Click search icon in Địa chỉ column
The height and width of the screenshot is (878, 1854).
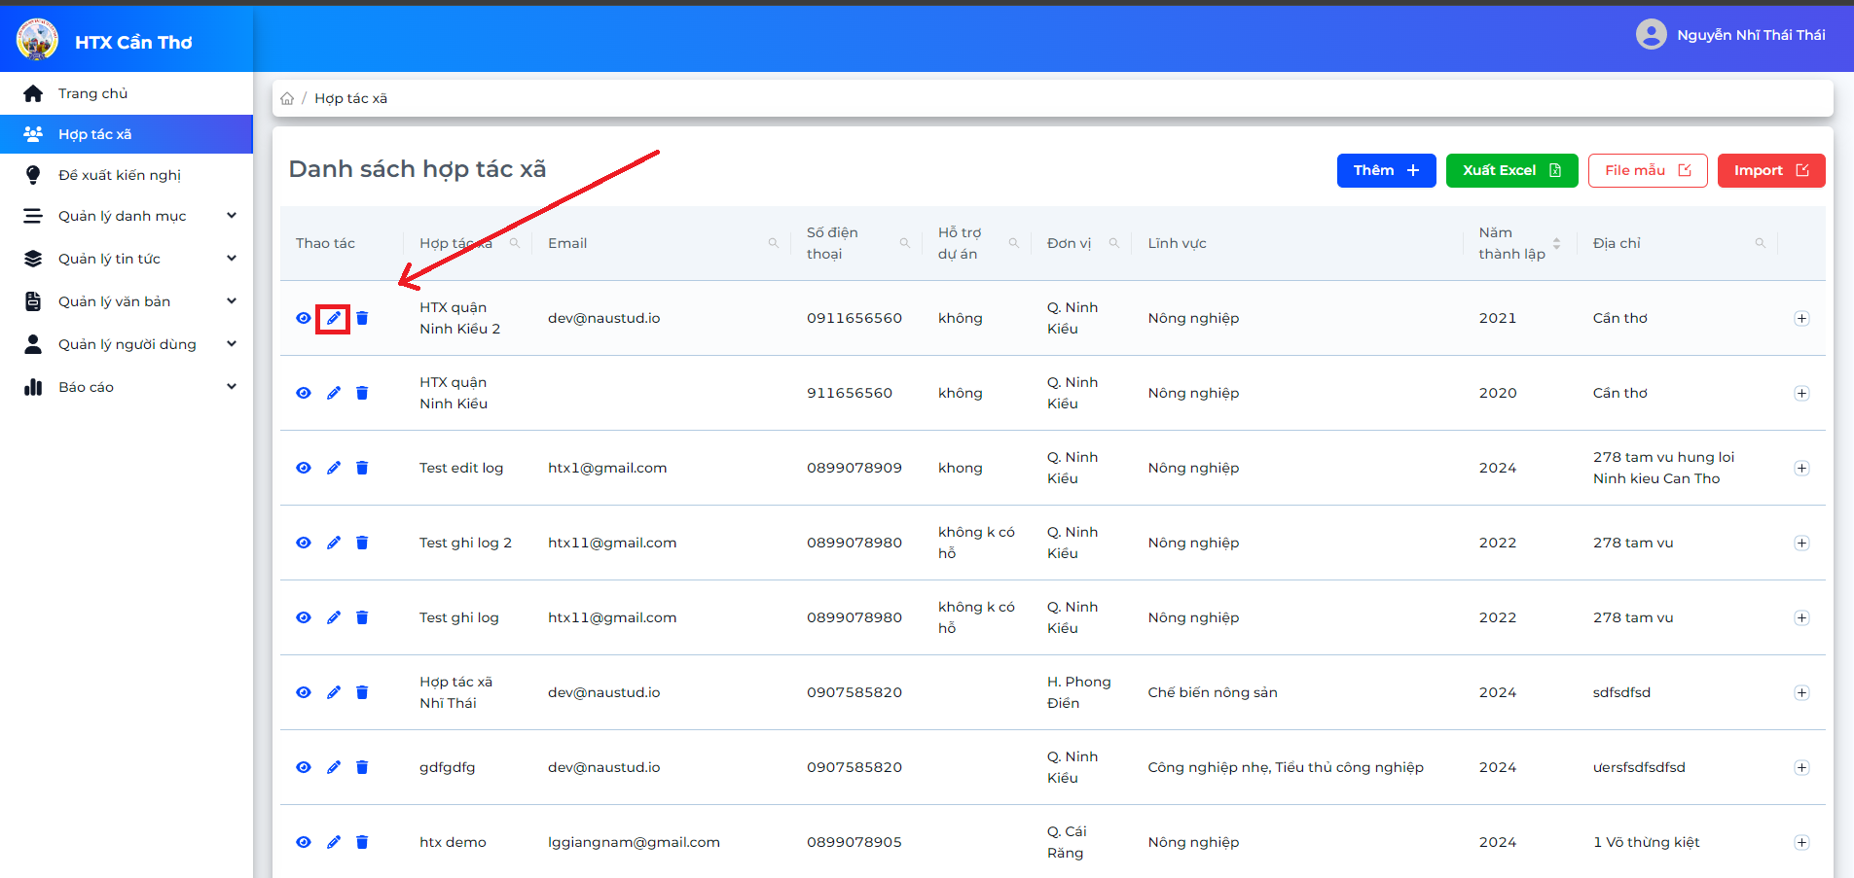(1760, 243)
